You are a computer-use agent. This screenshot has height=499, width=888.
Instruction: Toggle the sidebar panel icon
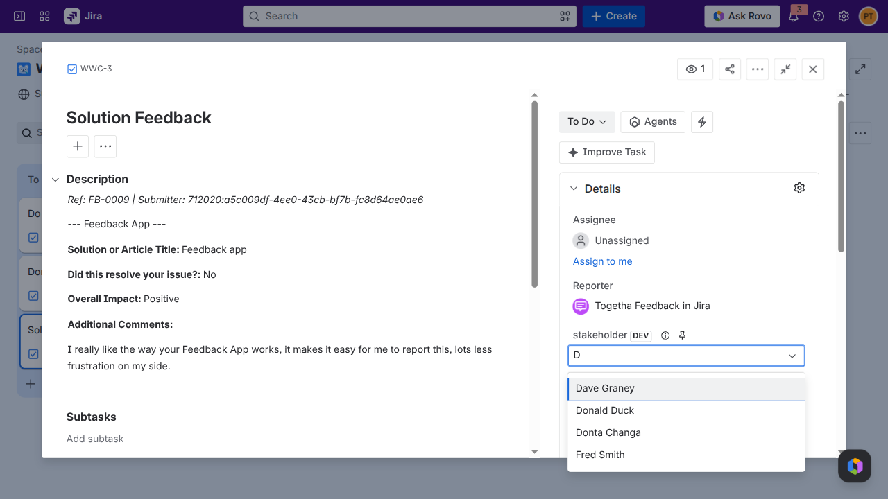[x=19, y=16]
